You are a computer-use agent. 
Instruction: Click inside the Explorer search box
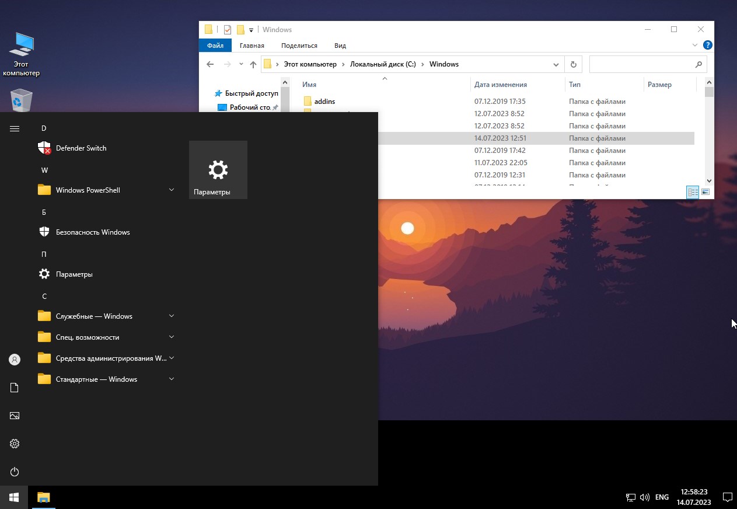(x=641, y=64)
